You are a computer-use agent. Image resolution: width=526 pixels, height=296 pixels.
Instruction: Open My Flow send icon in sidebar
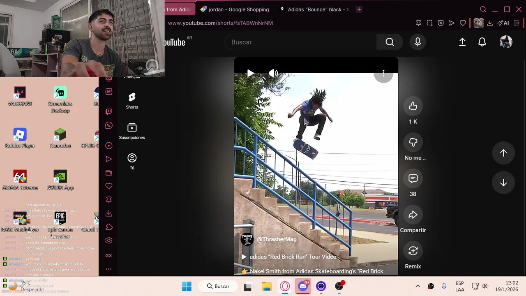pos(108,159)
